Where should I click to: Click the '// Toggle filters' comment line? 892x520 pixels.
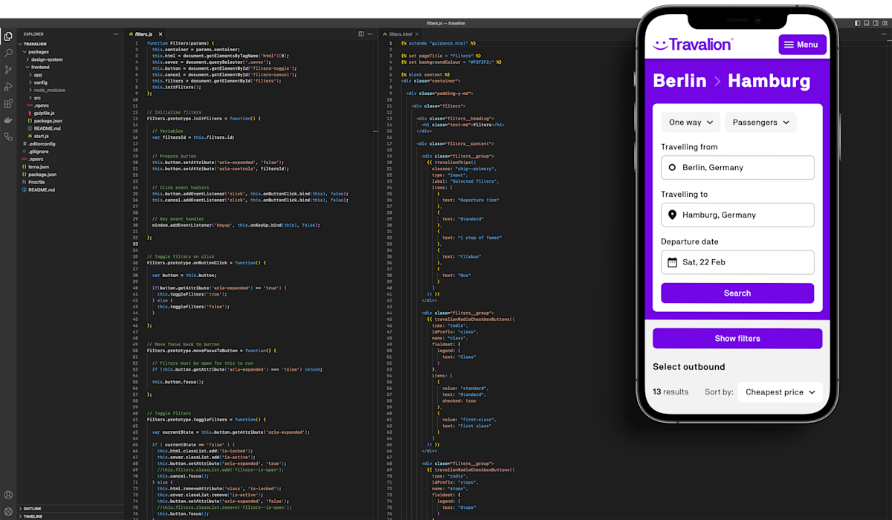169,413
